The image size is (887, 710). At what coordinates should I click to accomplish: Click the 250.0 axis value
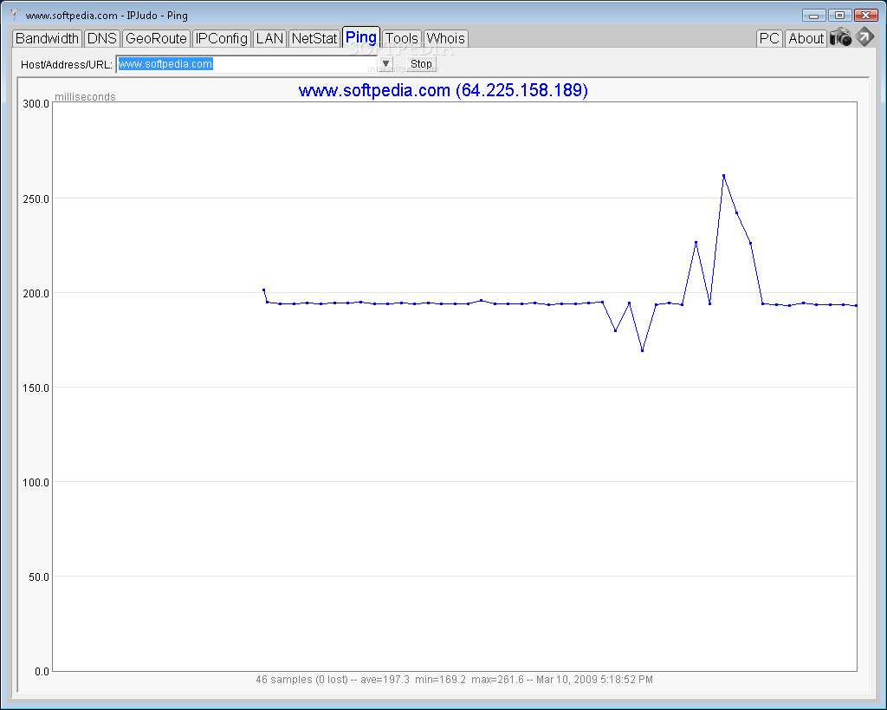pos(36,199)
